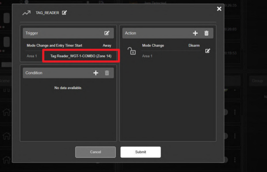This screenshot has height=172, width=267.
Task: Click the Condition trash icon
Action: pyautogui.click(x=107, y=73)
